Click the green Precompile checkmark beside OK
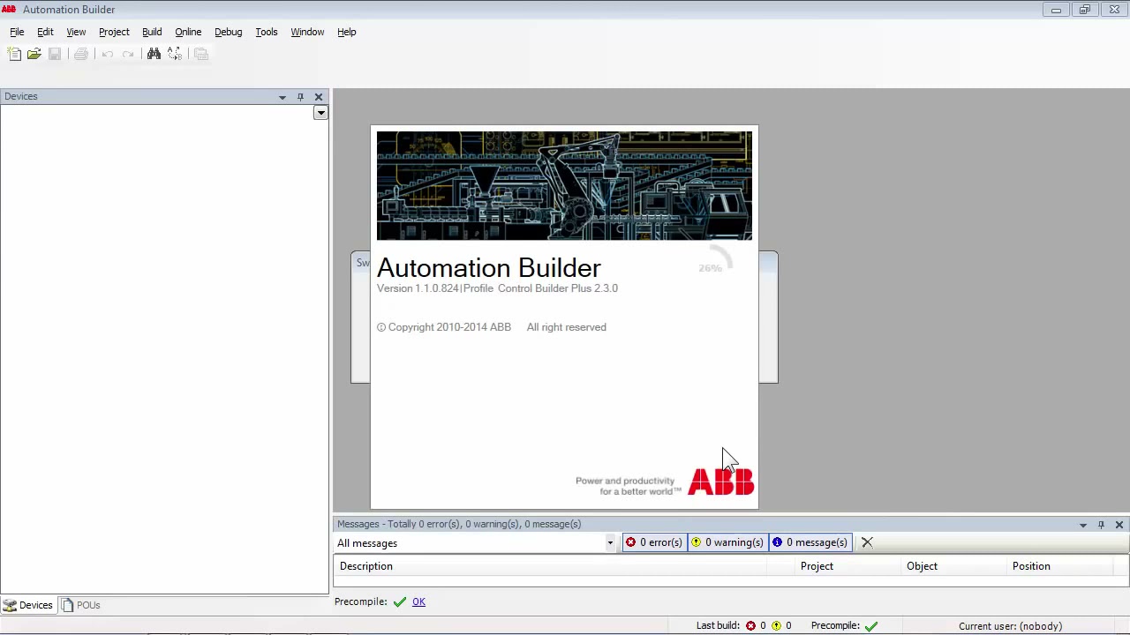 [400, 601]
